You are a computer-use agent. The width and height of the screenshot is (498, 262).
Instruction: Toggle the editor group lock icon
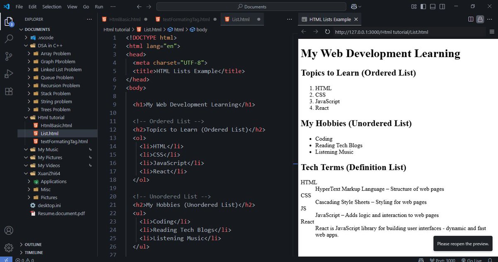480,19
